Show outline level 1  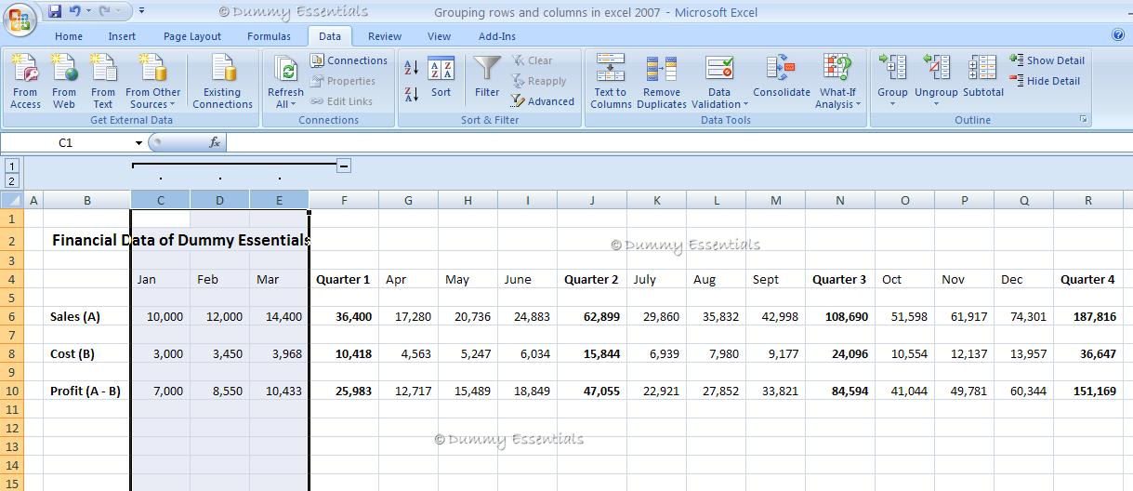pyautogui.click(x=11, y=166)
